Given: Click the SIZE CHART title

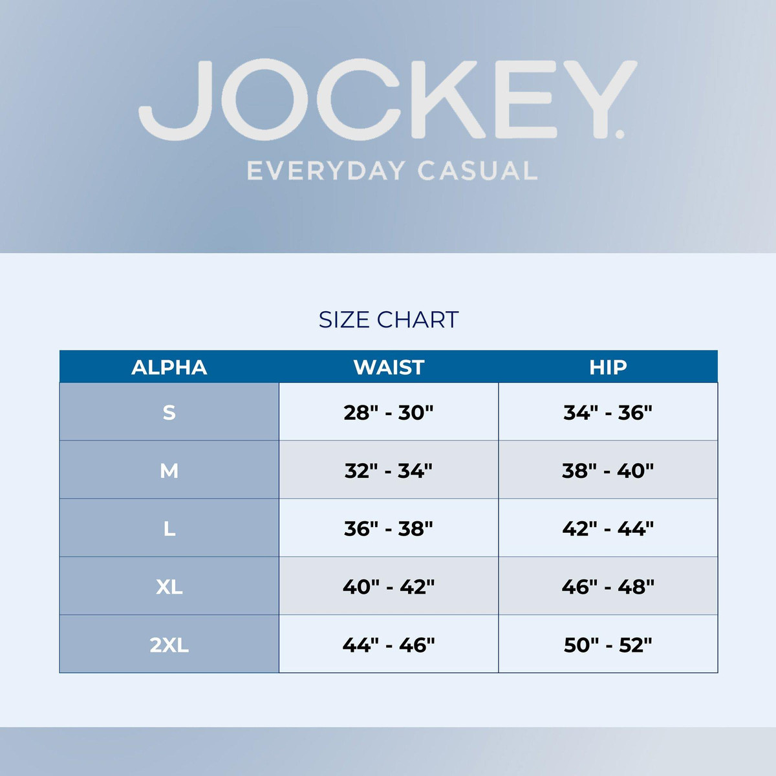Looking at the screenshot, I should [389, 319].
